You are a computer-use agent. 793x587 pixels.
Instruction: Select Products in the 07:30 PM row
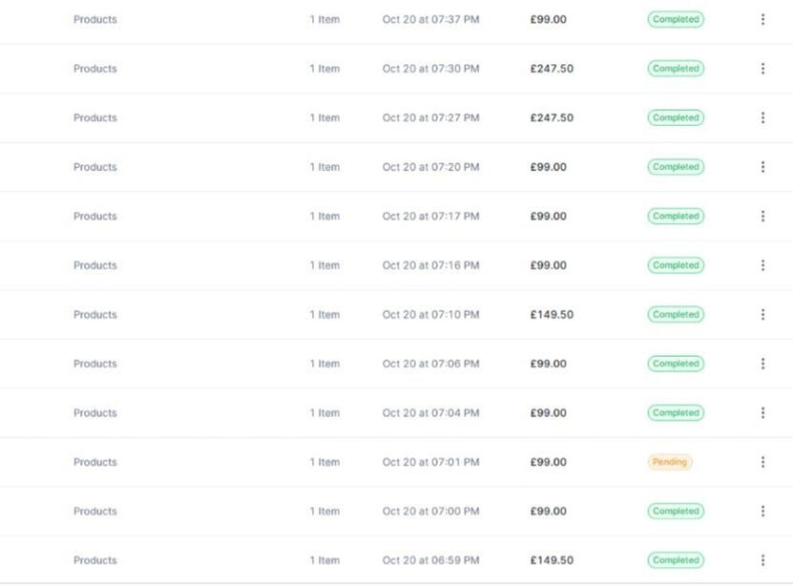[95, 69]
